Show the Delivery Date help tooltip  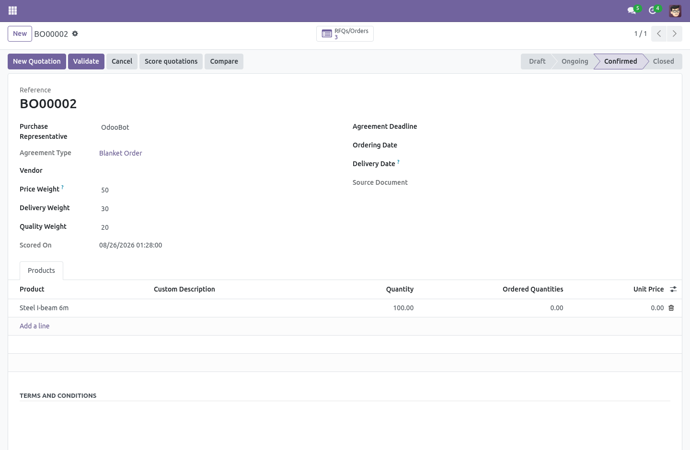tap(398, 162)
